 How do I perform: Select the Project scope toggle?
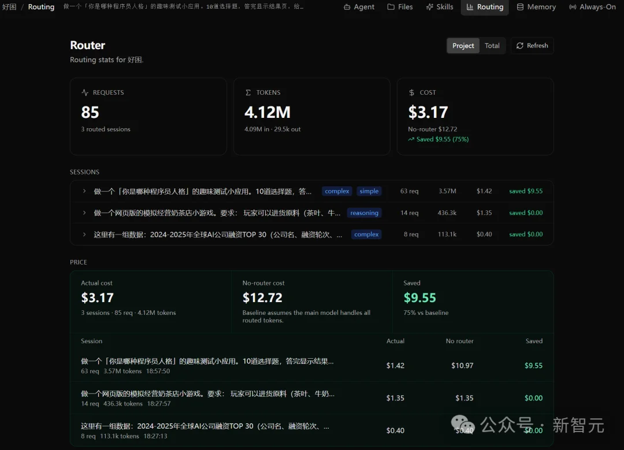[x=463, y=46]
